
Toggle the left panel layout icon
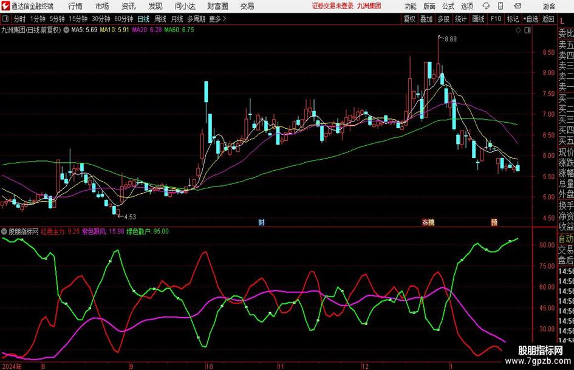tap(5, 19)
